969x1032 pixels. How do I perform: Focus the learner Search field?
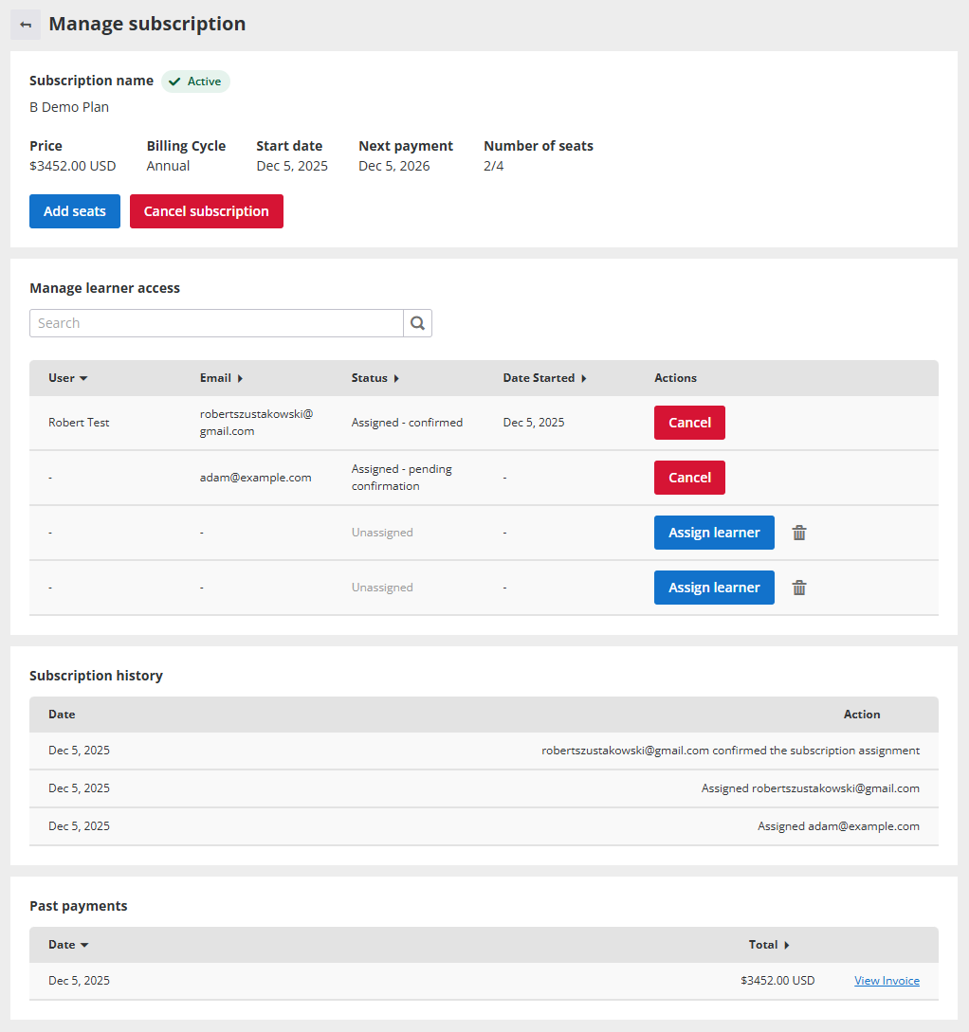216,323
